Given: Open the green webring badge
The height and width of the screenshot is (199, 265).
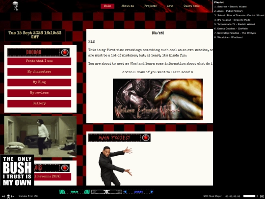Looking at the screenshot, I should pyautogui.click(x=75, y=192).
